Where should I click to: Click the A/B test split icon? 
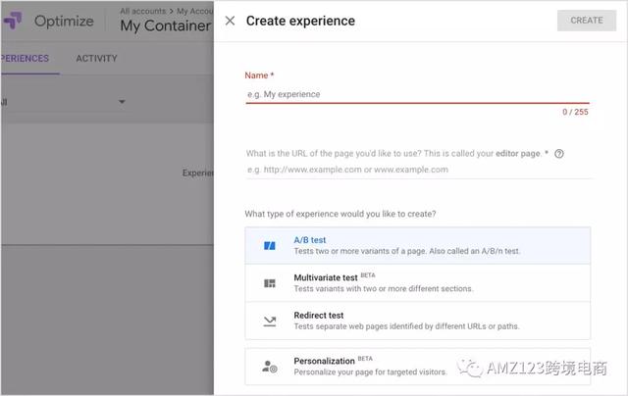pyautogui.click(x=270, y=246)
